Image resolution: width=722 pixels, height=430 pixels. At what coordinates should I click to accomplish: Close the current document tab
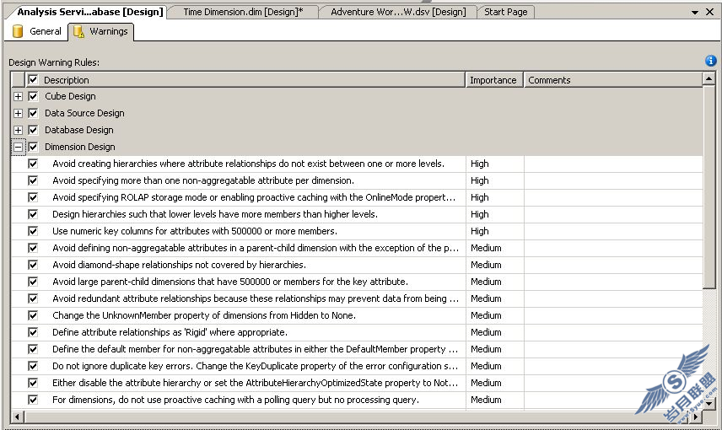[x=709, y=12]
